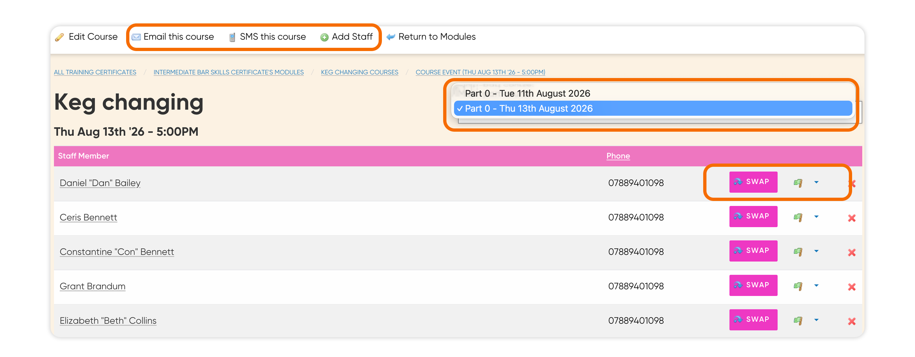Click the SMS this course phone icon
Viewport: 915px width, 357px height.
click(232, 37)
